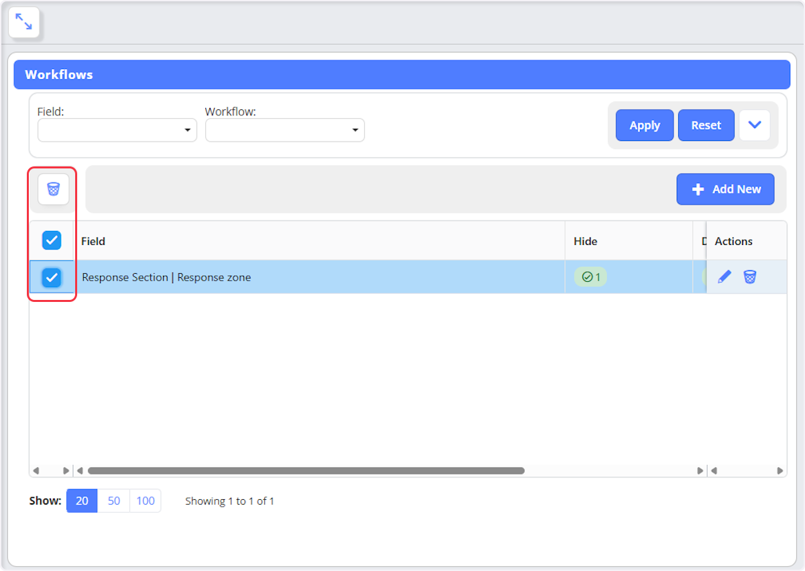Image resolution: width=805 pixels, height=571 pixels.
Task: Click the Apply filter button
Action: (645, 125)
